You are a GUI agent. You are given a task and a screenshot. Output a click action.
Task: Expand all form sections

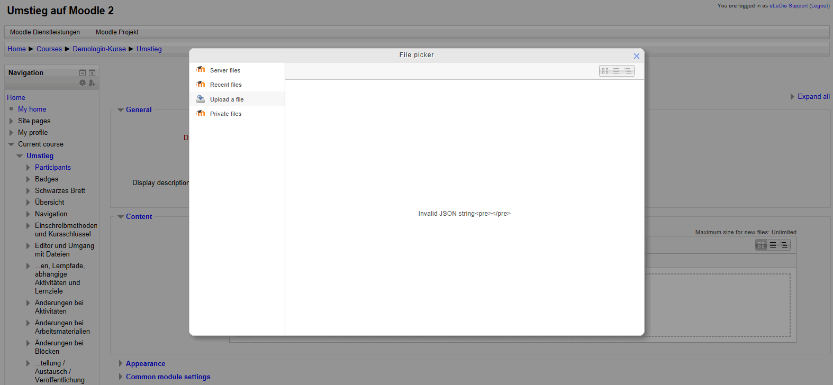pos(813,96)
